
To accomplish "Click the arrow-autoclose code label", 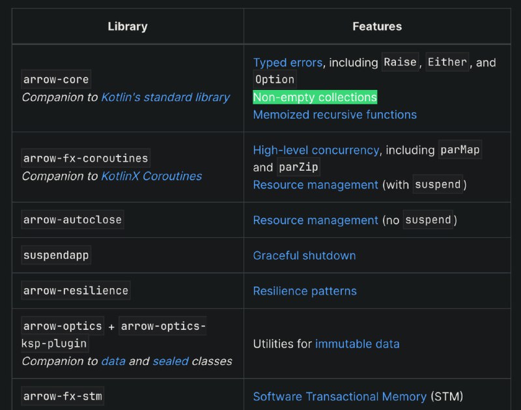I will pyautogui.click(x=72, y=220).
